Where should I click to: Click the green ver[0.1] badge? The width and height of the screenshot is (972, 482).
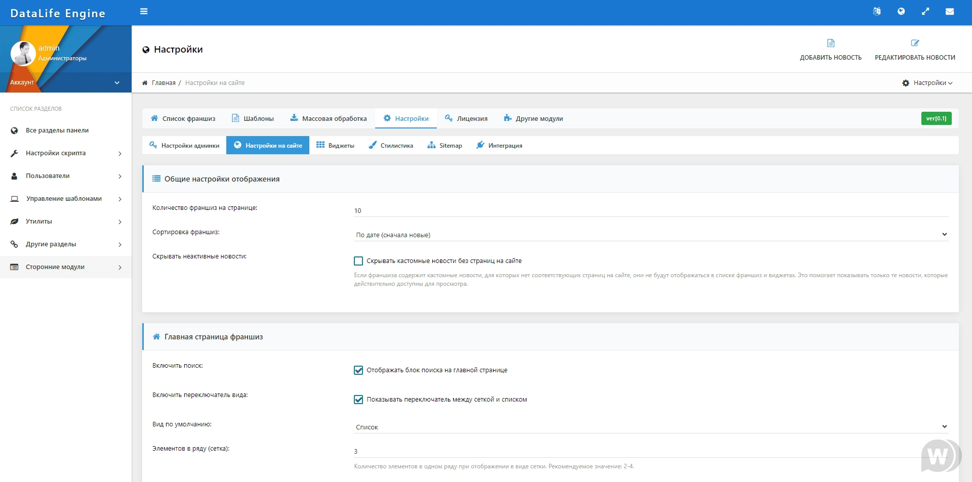(936, 118)
